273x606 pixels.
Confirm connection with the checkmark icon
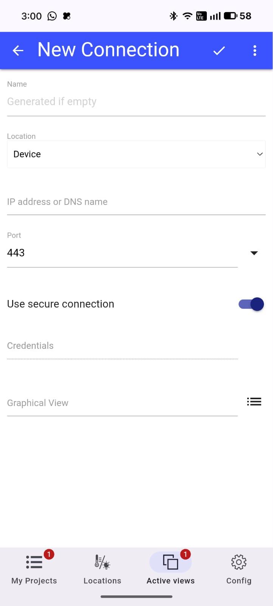click(219, 50)
